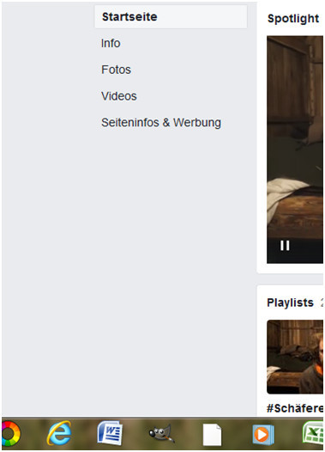Click the Spotlight heading
Image resolution: width=325 pixels, height=452 pixels.
coord(293,18)
